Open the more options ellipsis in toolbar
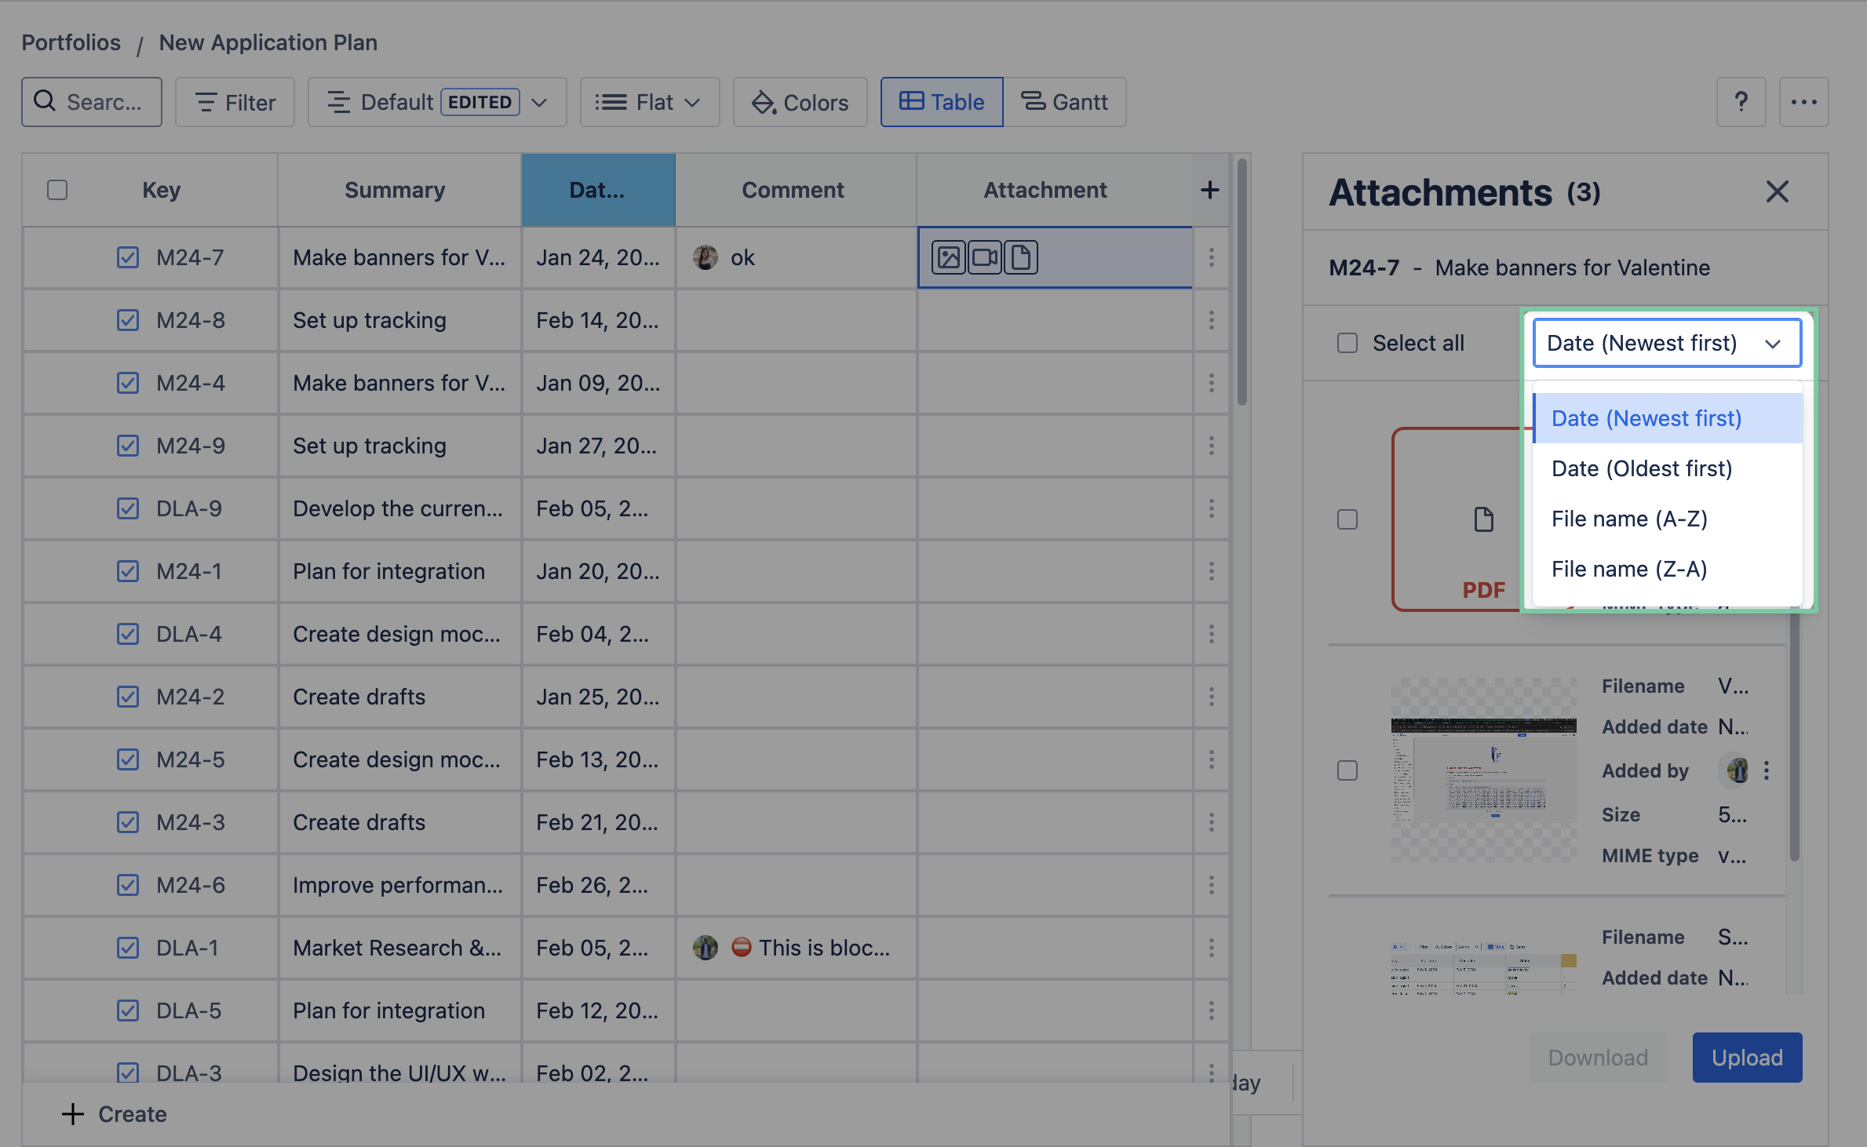The image size is (1867, 1147). pos(1803,102)
